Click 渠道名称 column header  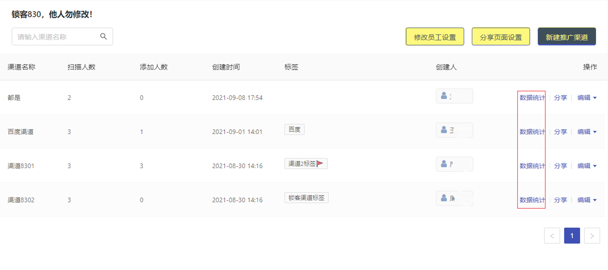click(21, 67)
